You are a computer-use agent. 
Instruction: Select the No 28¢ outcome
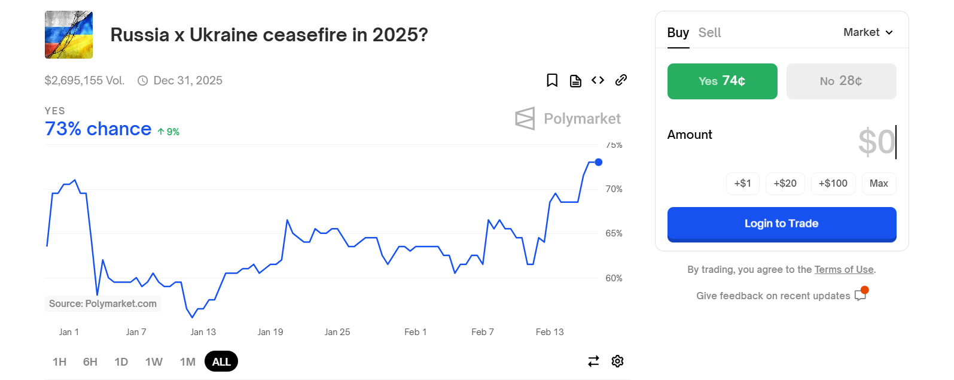click(x=841, y=81)
